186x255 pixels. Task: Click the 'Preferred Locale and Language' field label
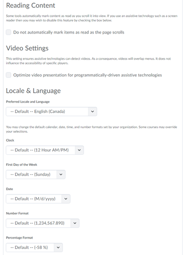tap(28, 102)
